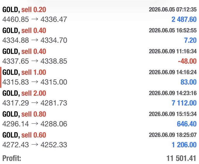
Task: Select the 7 112.00 profit amount
Action: (x=184, y=103)
